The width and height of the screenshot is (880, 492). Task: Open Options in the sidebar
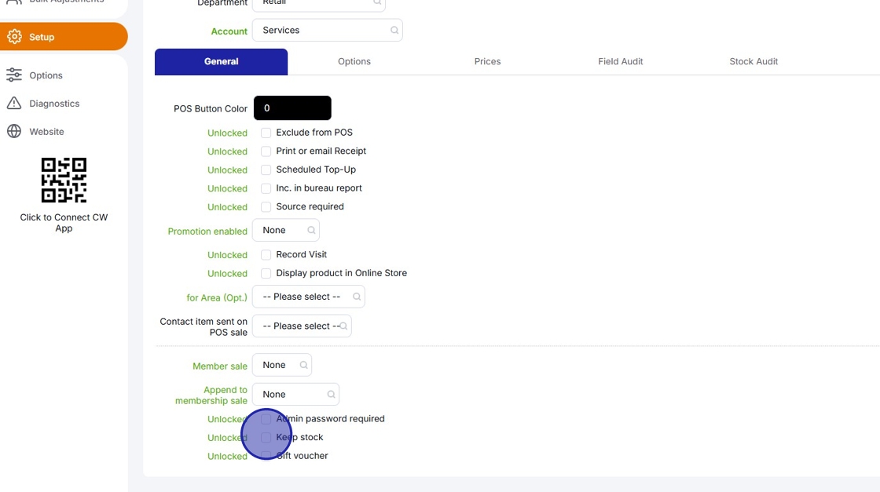coord(46,75)
